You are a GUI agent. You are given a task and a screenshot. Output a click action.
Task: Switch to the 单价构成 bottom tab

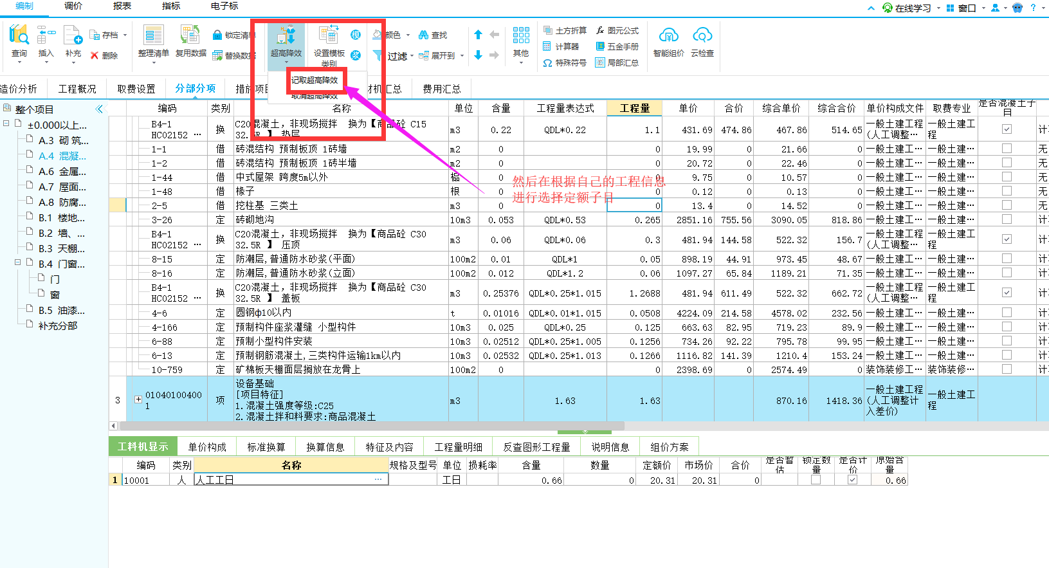[207, 446]
